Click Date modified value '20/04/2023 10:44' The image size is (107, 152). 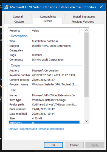(43, 114)
